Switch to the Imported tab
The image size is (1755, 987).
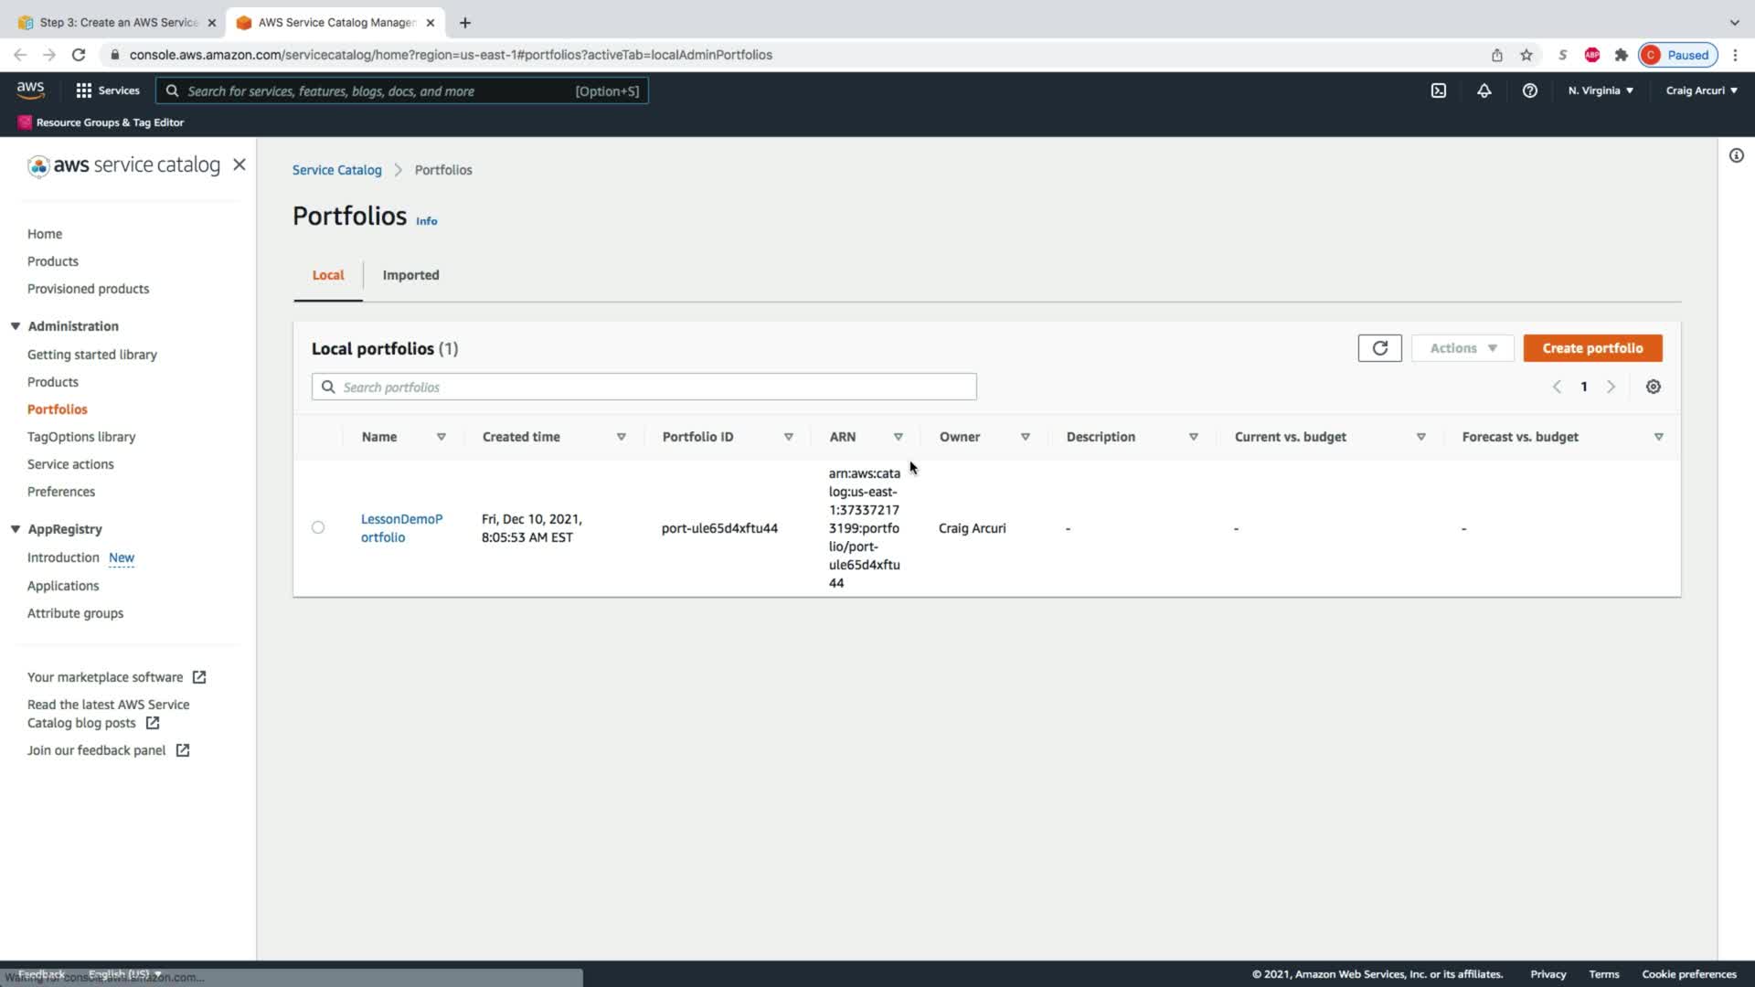click(410, 275)
